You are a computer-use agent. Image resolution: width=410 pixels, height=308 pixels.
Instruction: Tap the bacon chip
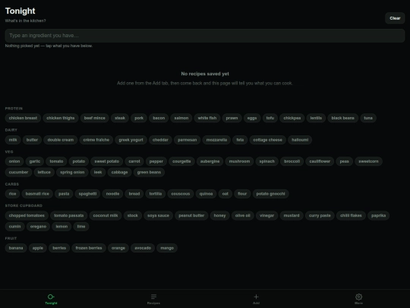tap(159, 118)
